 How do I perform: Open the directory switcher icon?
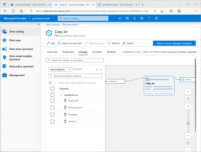127,18
